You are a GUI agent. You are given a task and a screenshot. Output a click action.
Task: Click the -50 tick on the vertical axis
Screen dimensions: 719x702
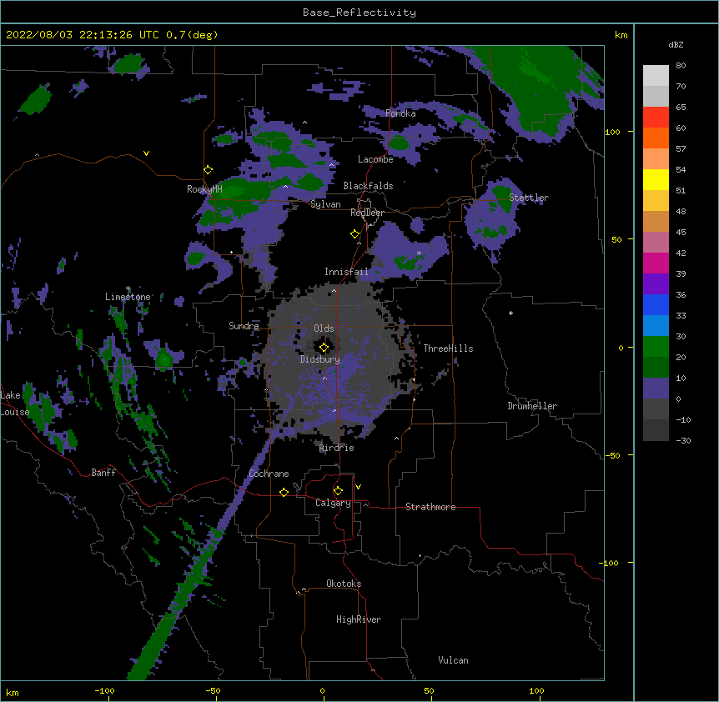pos(612,455)
